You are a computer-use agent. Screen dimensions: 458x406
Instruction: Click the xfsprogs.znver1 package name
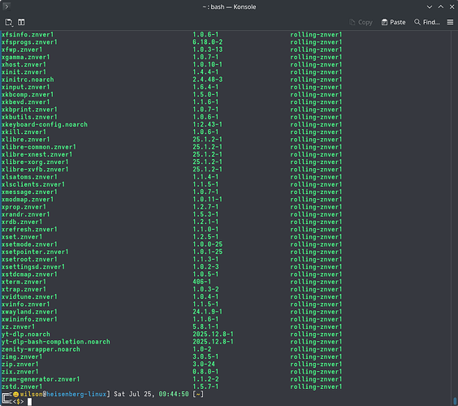29,42
